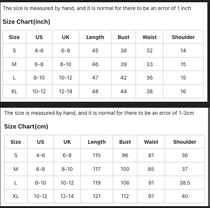Select Bust value 100 in cm table
The width and height of the screenshot is (210, 208).
pos(125,169)
